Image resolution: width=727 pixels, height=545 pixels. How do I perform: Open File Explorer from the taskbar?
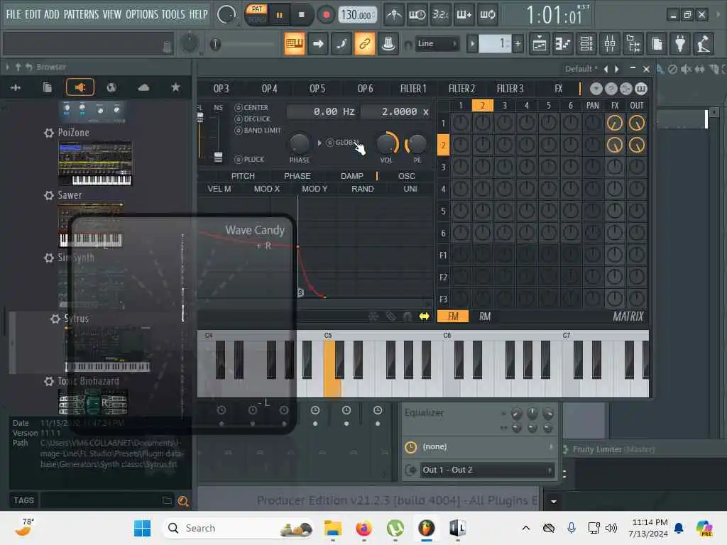[x=332, y=528]
